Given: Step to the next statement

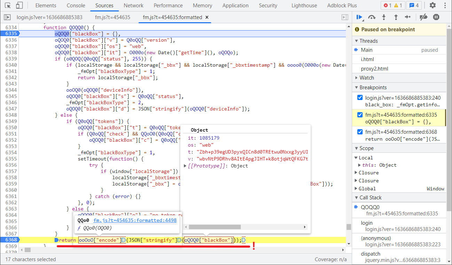Looking at the screenshot, I should point(408,17).
